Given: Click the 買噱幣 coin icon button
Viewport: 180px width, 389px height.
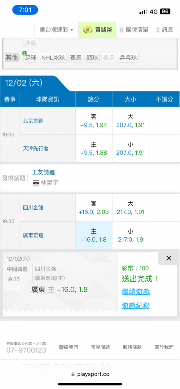Looking at the screenshot, I should click(97, 30).
